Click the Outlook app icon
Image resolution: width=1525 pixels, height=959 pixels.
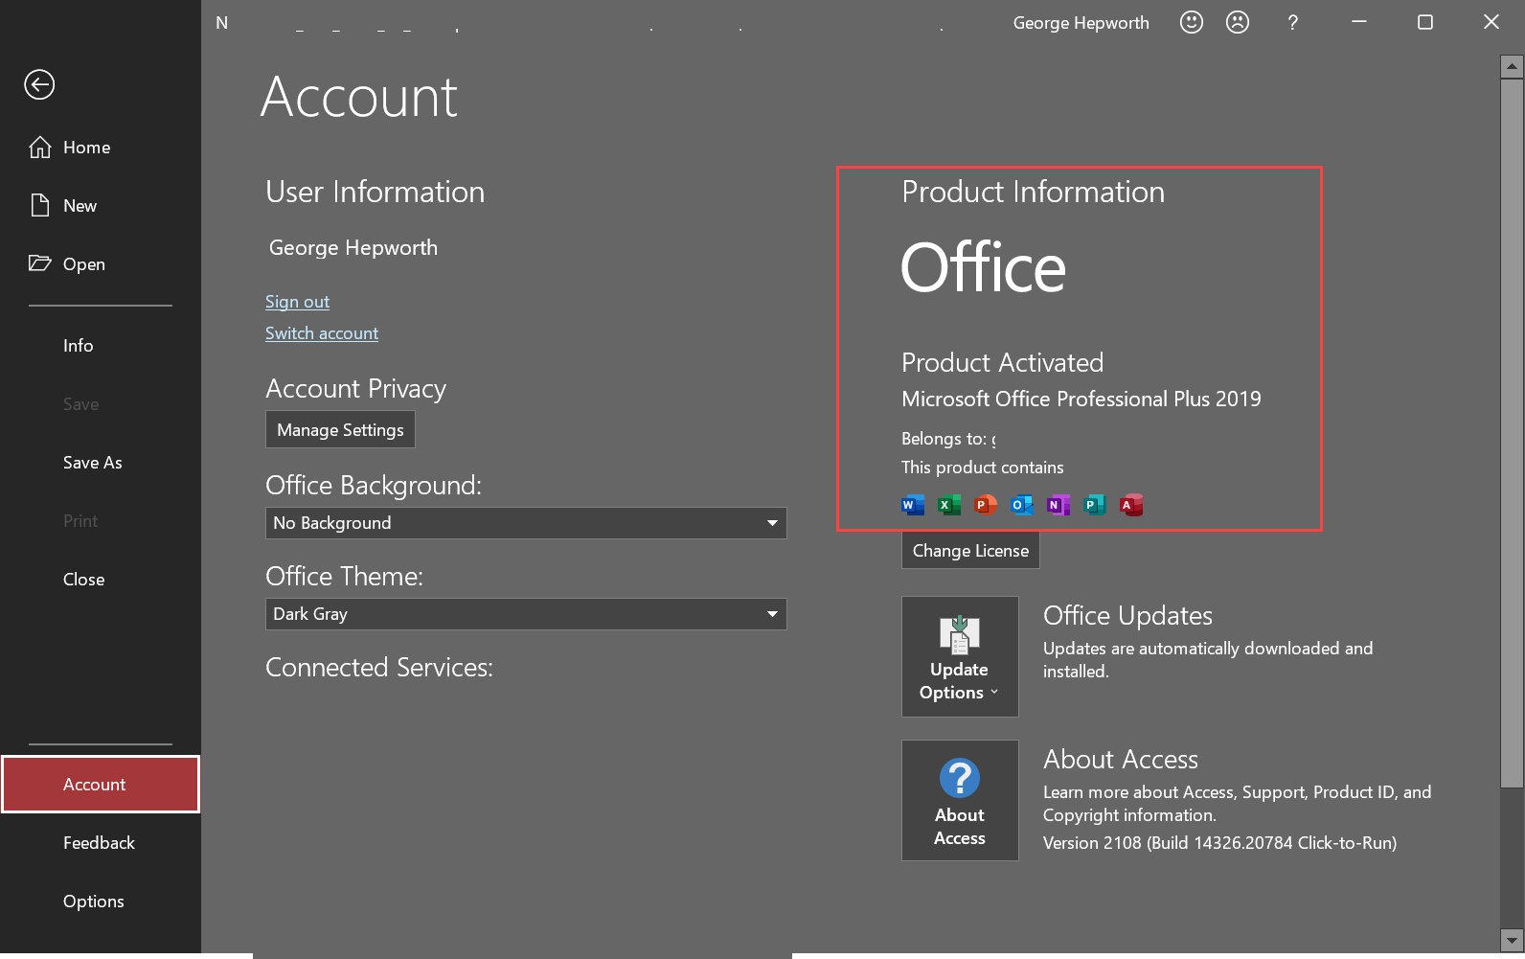1022,505
